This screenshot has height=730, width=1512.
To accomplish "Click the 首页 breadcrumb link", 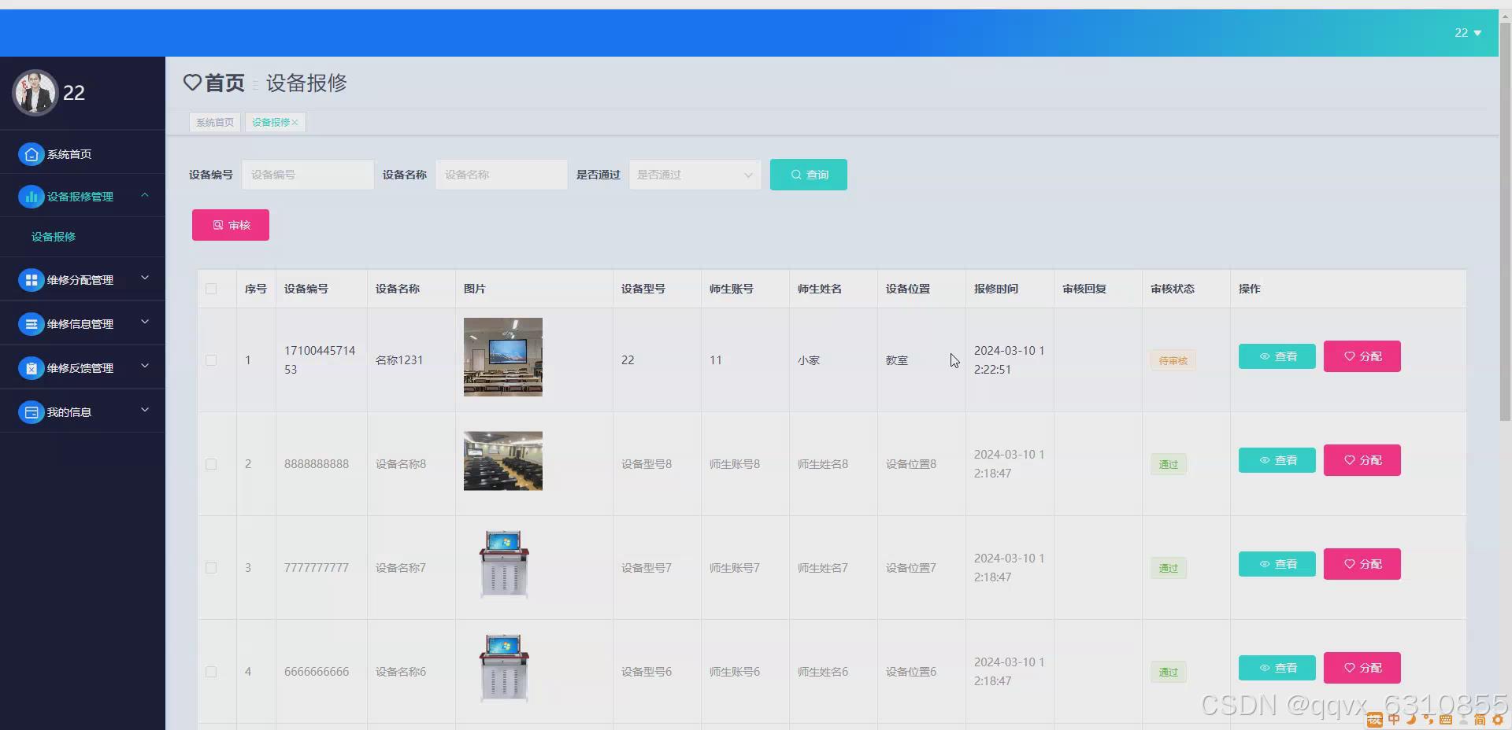I will click(x=224, y=83).
